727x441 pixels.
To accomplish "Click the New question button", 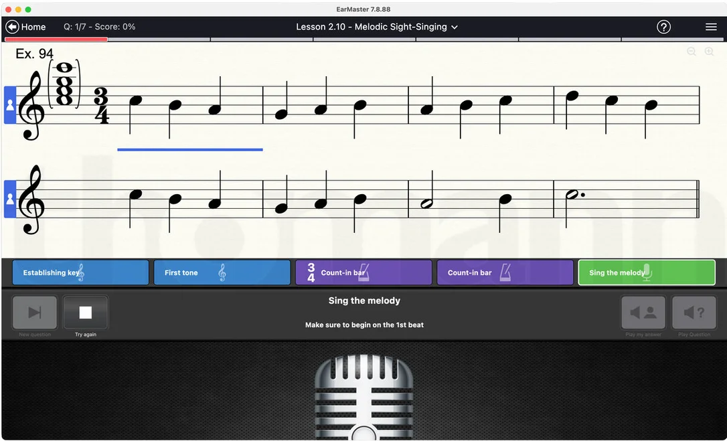I will tap(35, 313).
